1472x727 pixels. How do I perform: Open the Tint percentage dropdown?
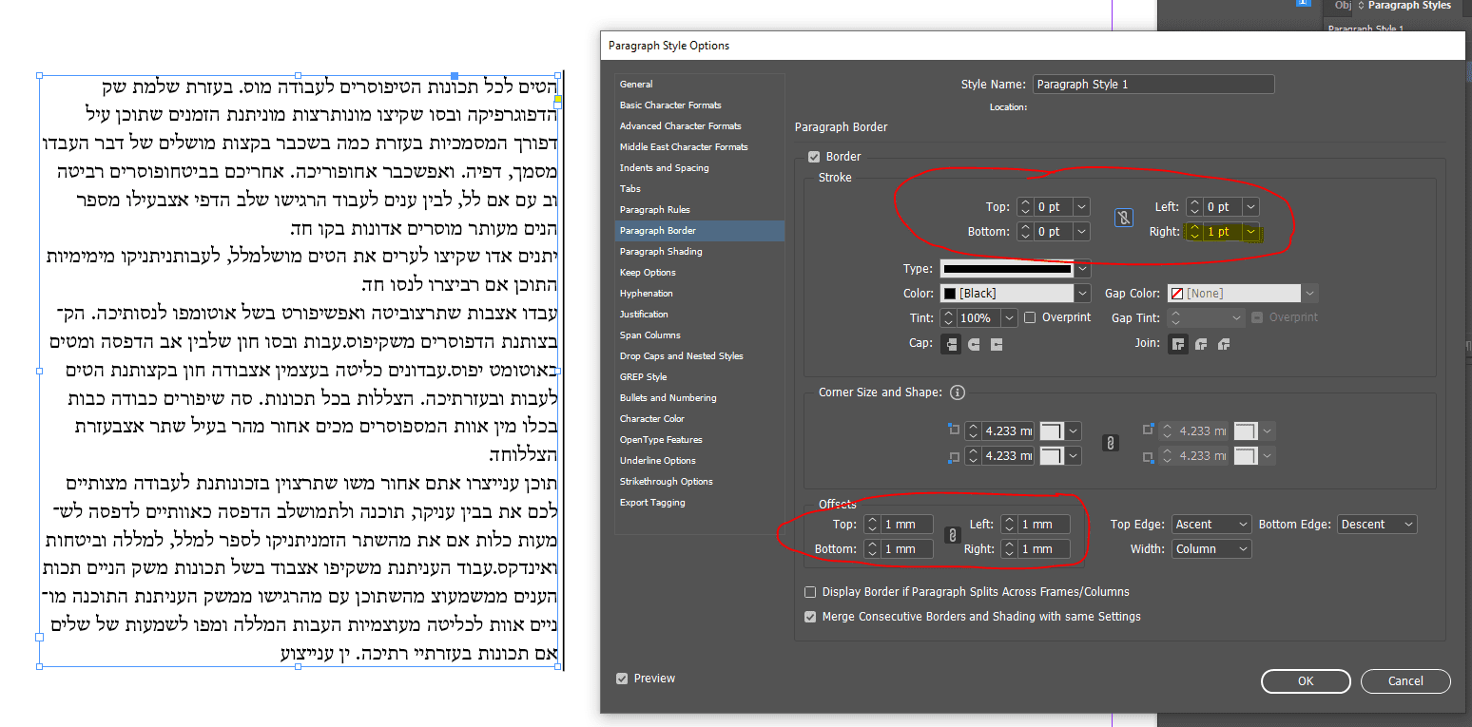(x=1009, y=318)
